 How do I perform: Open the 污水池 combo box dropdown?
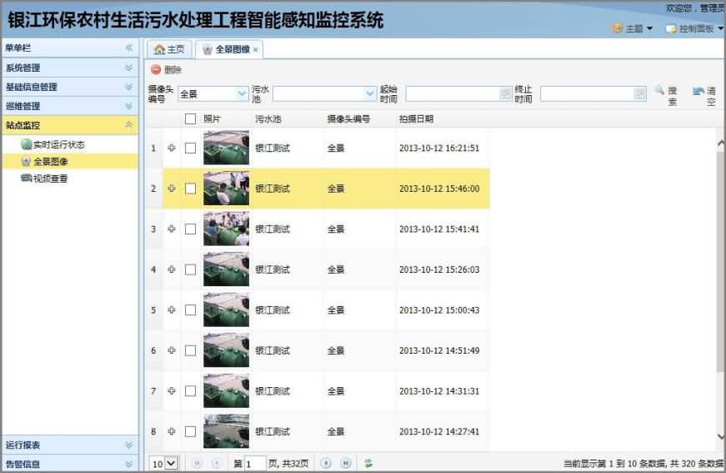pos(369,94)
